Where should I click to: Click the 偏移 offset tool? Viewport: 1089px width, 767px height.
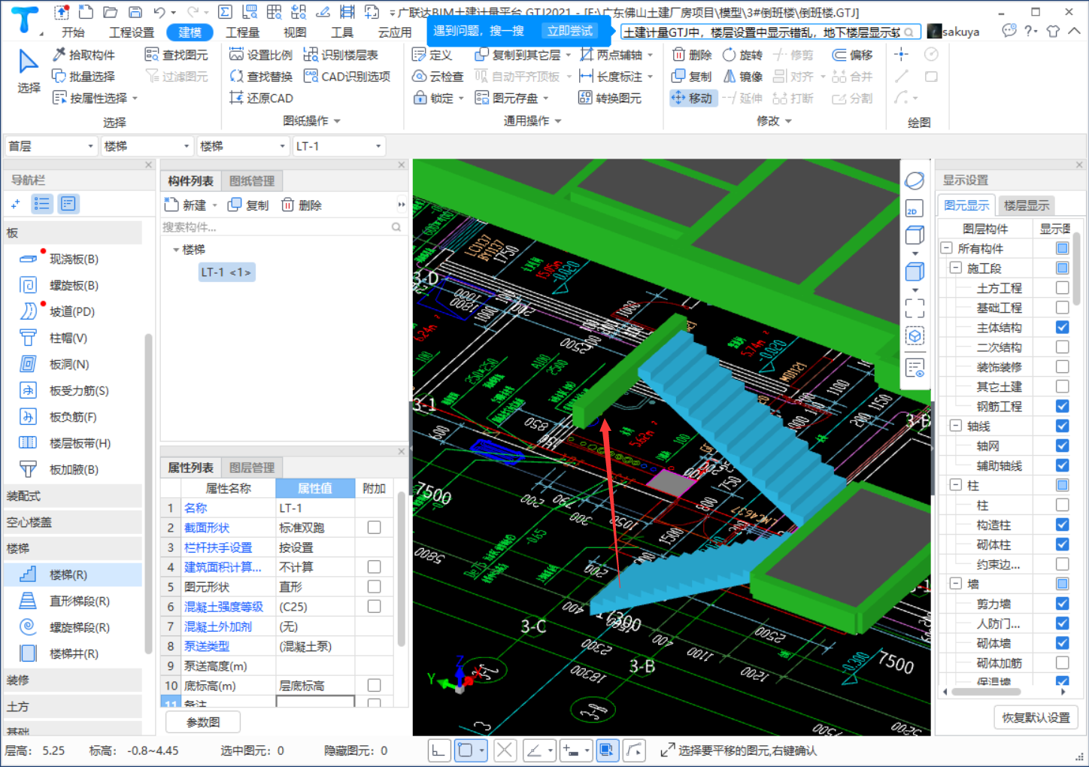point(853,55)
